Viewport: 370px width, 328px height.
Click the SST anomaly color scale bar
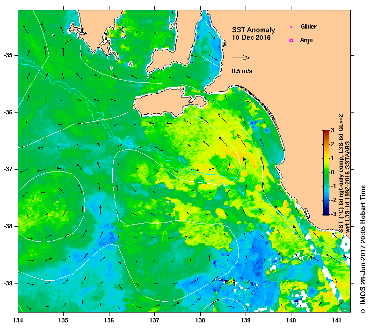(326, 172)
